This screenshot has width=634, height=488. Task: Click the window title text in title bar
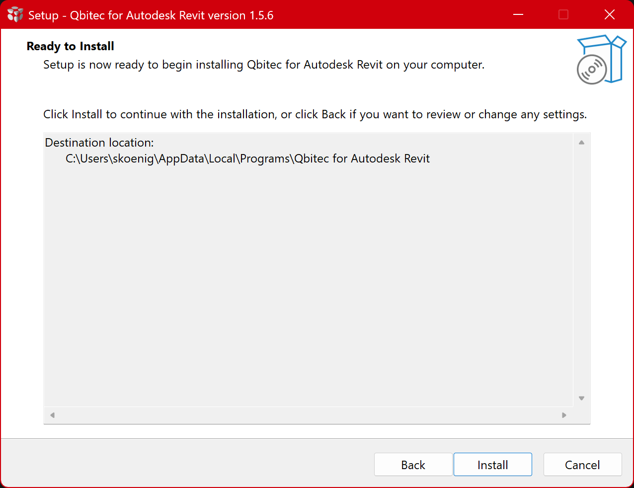point(151,15)
